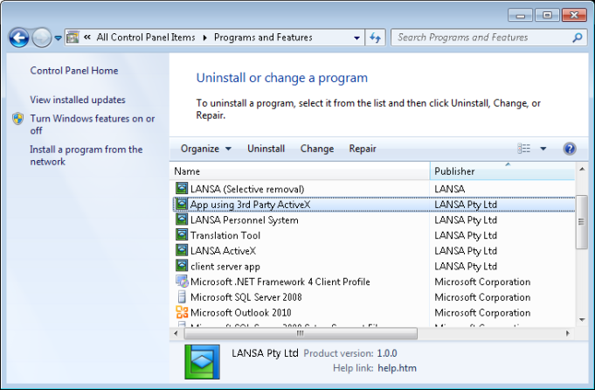Click the vertical scrollbar thumb
The width and height of the screenshot is (595, 390).
point(581,222)
